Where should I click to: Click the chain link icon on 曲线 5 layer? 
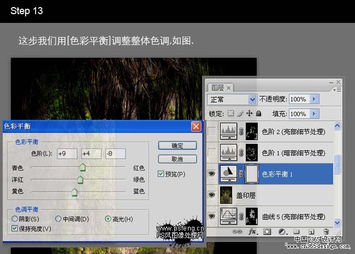pos(241,216)
